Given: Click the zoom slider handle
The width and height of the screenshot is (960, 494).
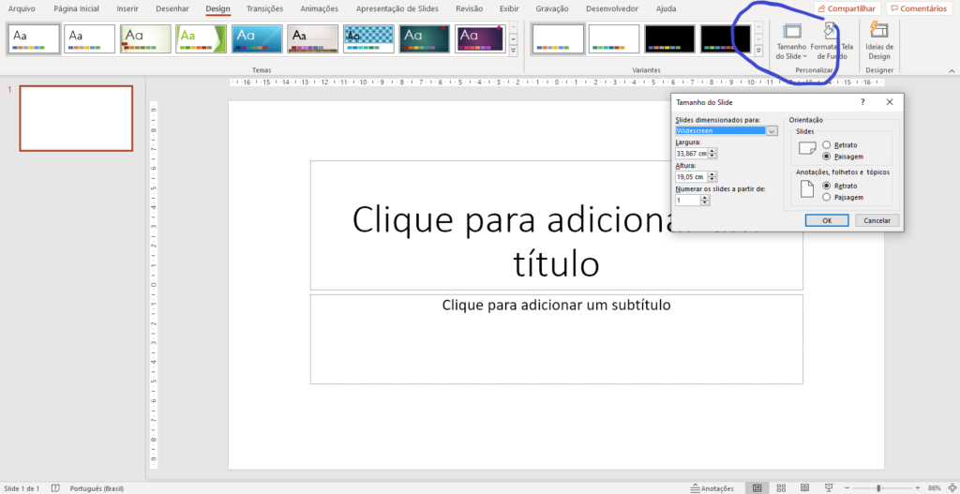Looking at the screenshot, I should point(878,487).
